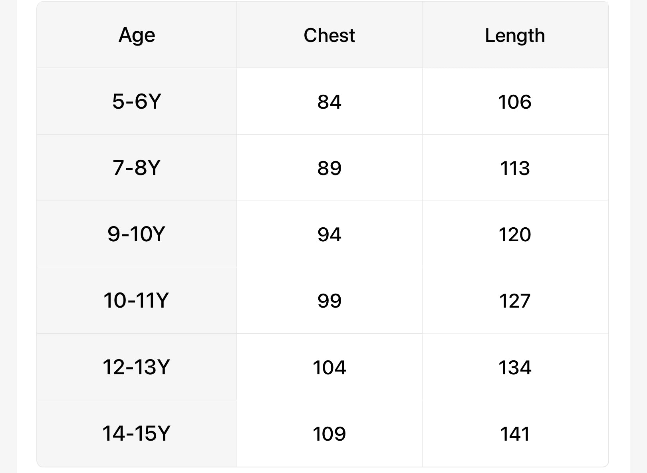Click chest value 109

coord(329,433)
